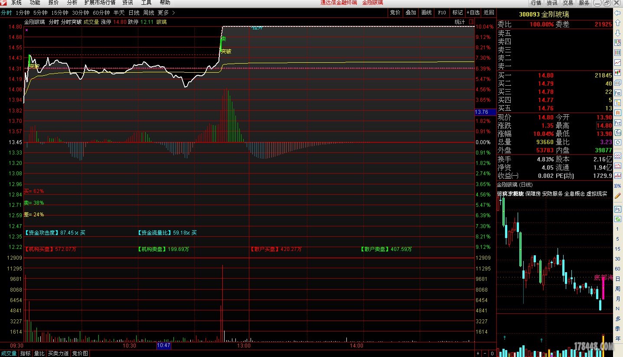Switch to the 1分钟 period tab
Image resolution: width=623 pixels, height=357 pixels.
23,13
